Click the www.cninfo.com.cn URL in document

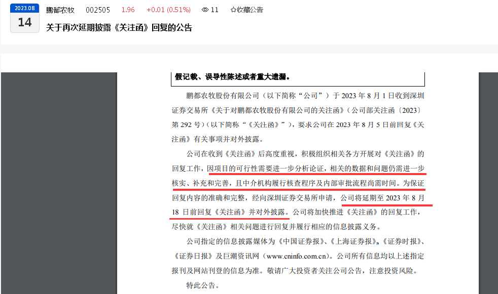pos(296,256)
